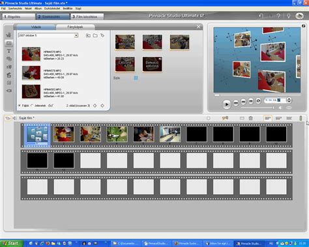Click the Windows Start button
This screenshot has height=247, width=309.
pyautogui.click(x=11, y=243)
